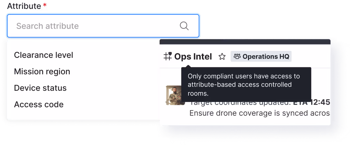
Task: Click the dark top bar of room panel
Action: click(x=245, y=42)
